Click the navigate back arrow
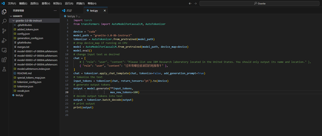The width and height of the screenshot is (322, 136). (190, 3)
